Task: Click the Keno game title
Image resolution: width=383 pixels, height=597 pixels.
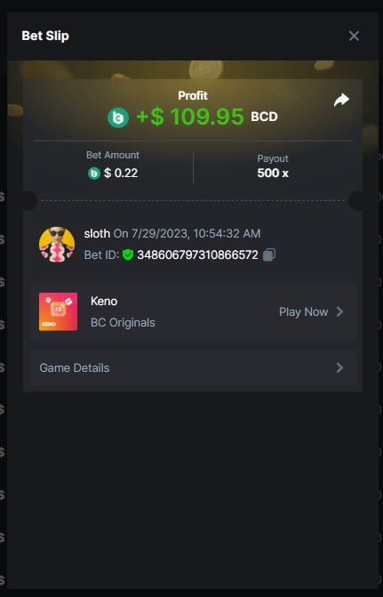Action: coord(104,301)
